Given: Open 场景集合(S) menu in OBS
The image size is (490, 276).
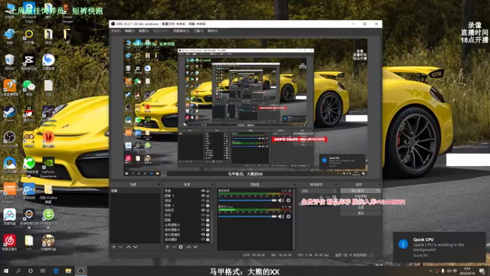Looking at the screenshot, I should coord(181,31).
